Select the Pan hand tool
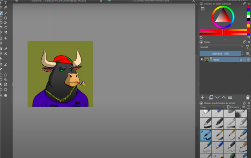 point(6,95)
